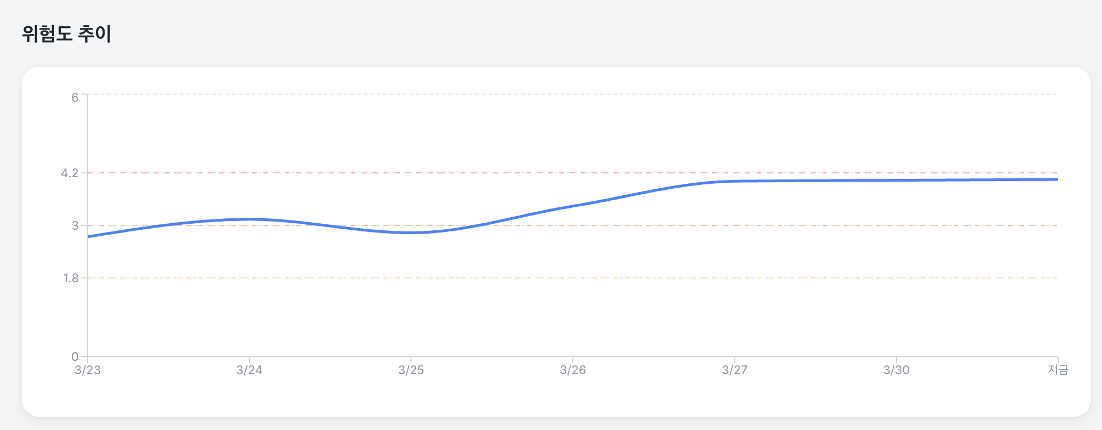Click the 3/24 date tick label

coord(249,370)
